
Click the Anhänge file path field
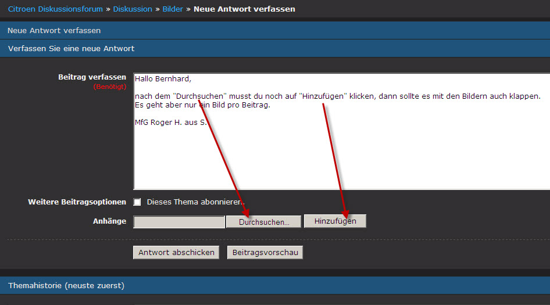[x=178, y=222]
